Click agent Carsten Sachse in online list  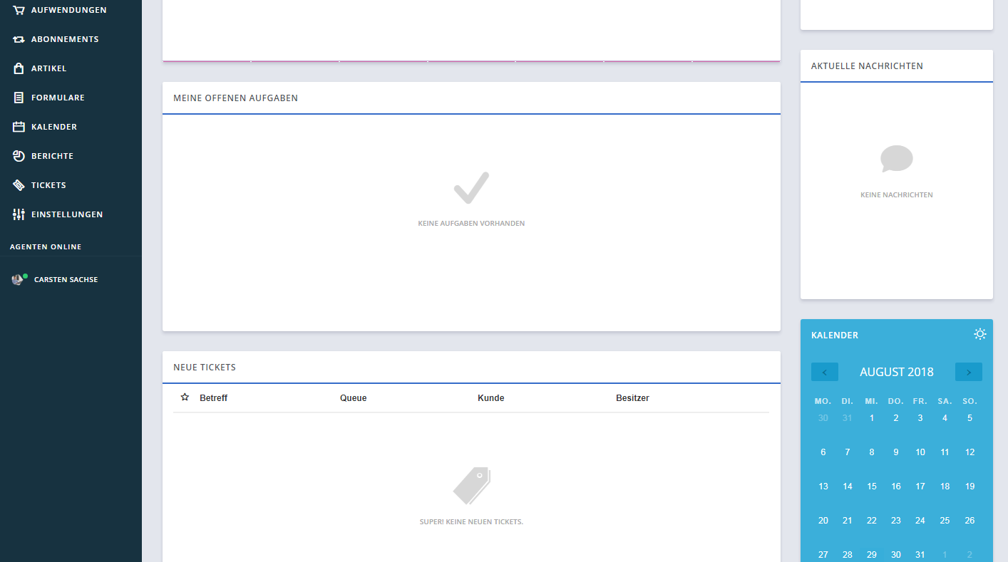tap(66, 280)
